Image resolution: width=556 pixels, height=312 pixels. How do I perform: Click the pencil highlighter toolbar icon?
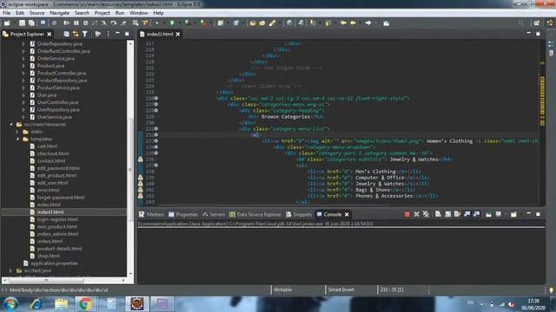coord(272,23)
